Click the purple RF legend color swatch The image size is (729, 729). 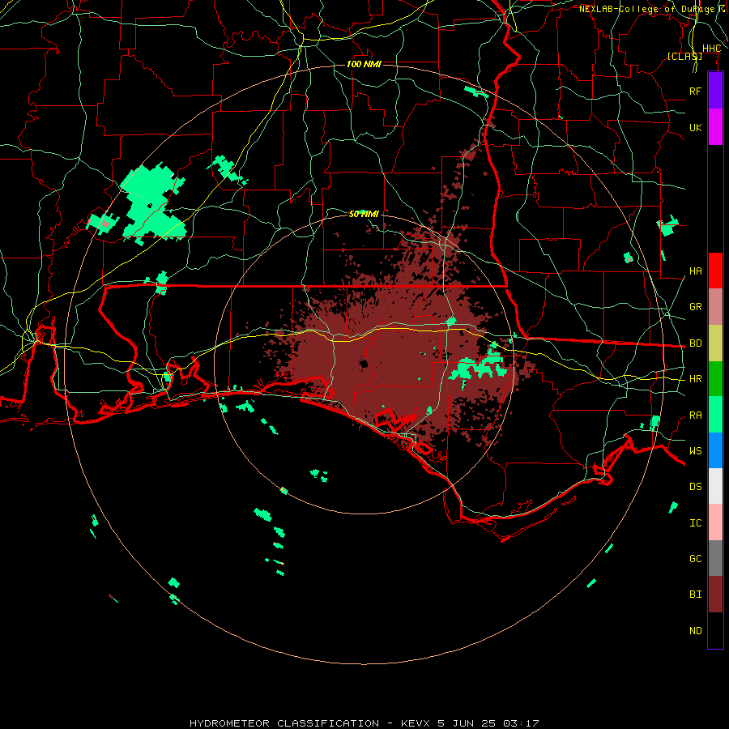(x=715, y=91)
